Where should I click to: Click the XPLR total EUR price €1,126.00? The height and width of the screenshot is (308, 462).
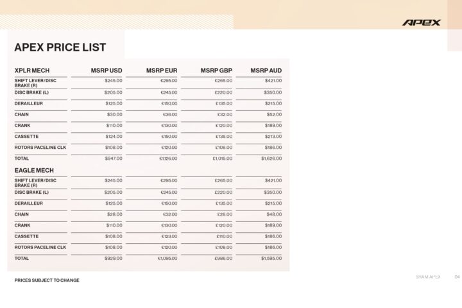coord(168,158)
